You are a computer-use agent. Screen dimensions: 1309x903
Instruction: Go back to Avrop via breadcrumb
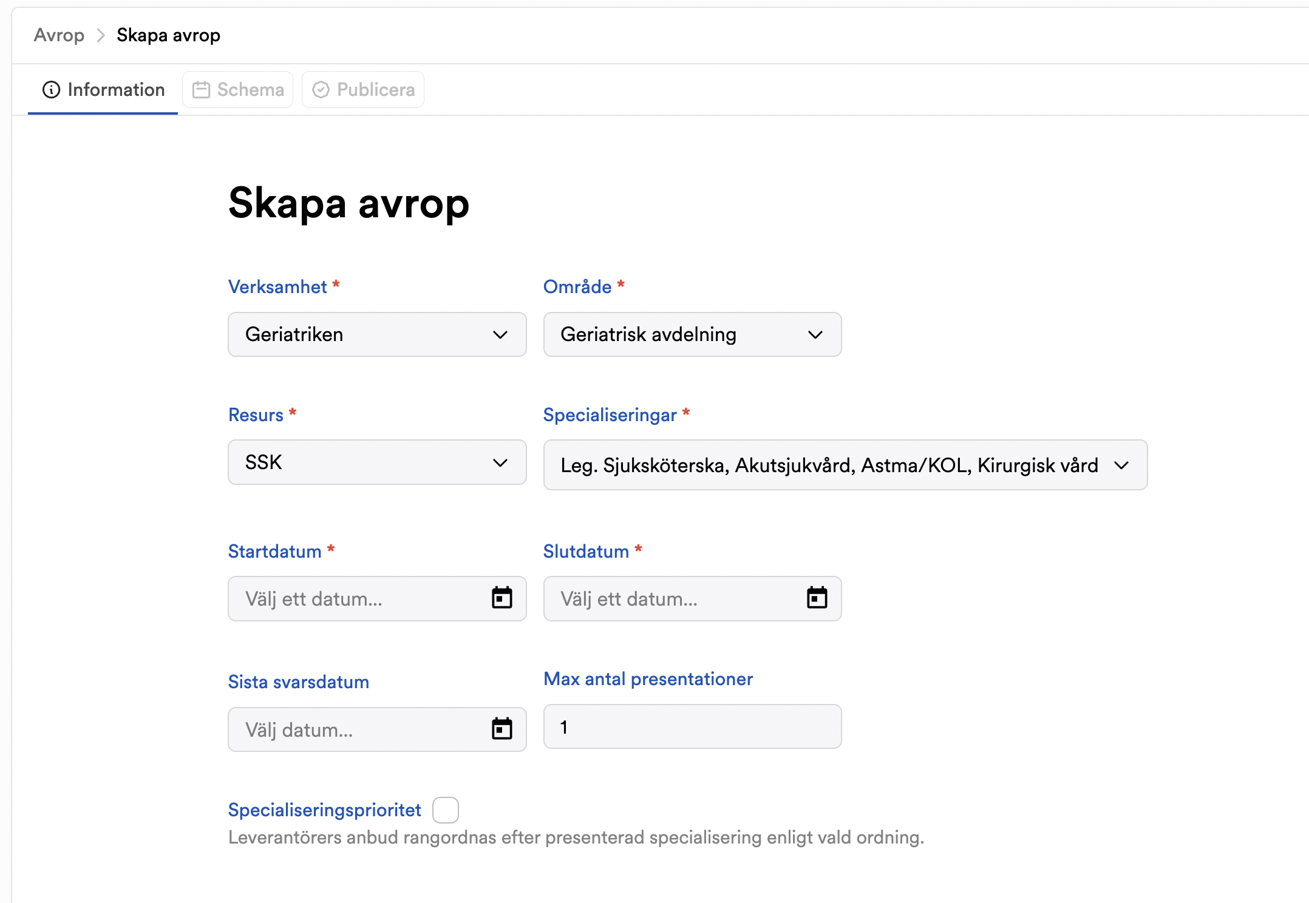(59, 35)
